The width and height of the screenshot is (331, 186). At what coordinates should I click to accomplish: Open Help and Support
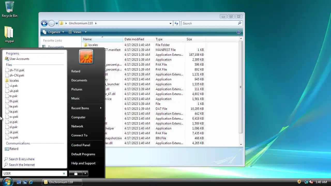83,163
